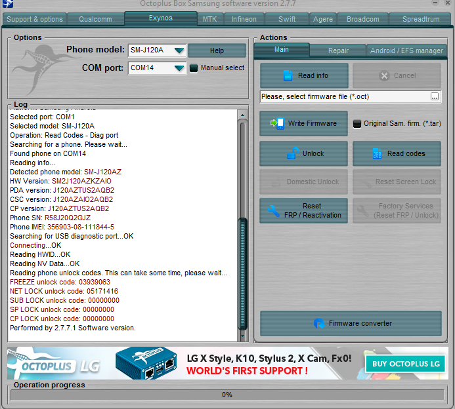
Task: Click the Read info document icon
Action: (288, 75)
